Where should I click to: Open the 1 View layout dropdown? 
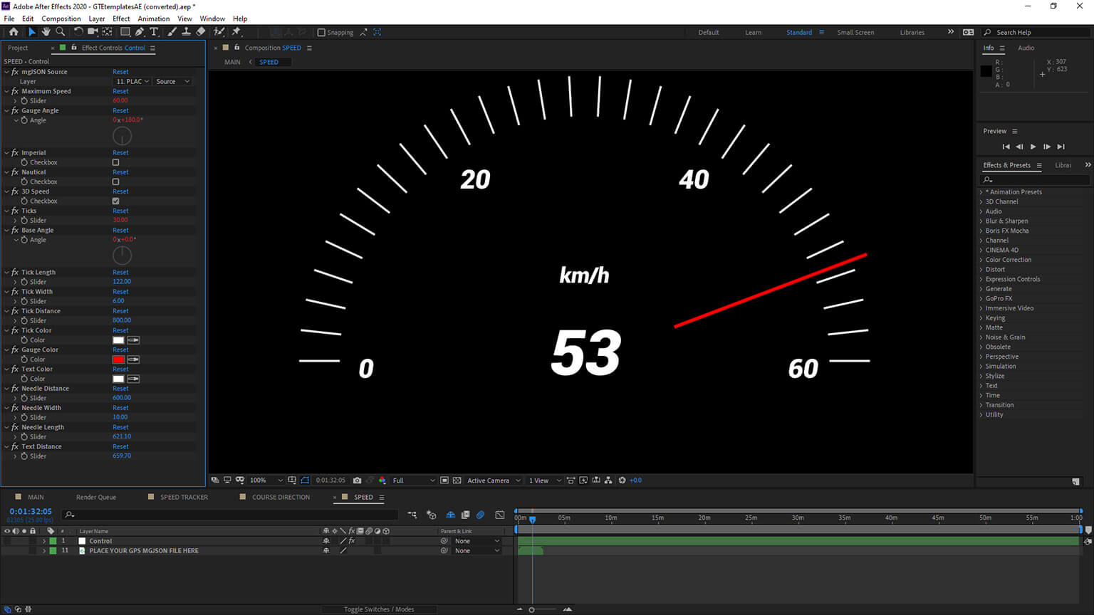pos(545,480)
